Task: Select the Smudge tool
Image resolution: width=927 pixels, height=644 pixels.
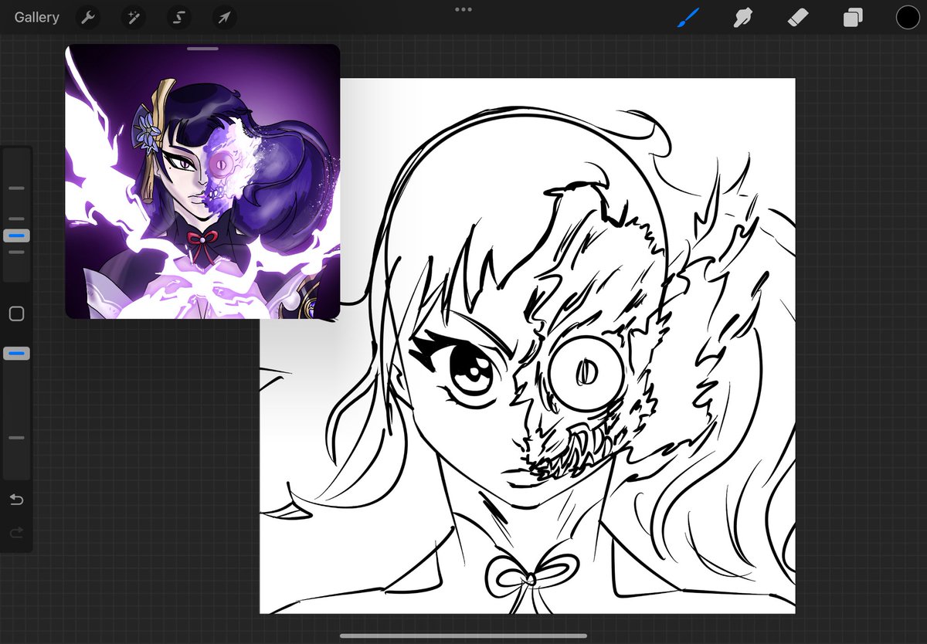Action: 742,17
